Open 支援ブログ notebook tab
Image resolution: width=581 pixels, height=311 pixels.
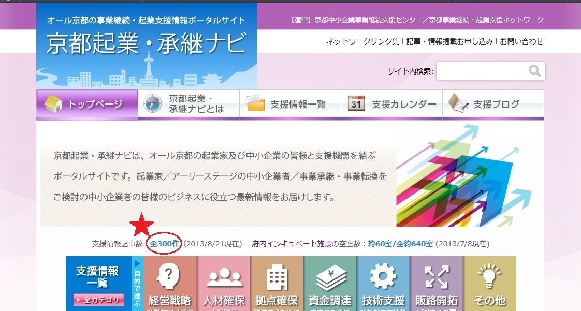[493, 104]
